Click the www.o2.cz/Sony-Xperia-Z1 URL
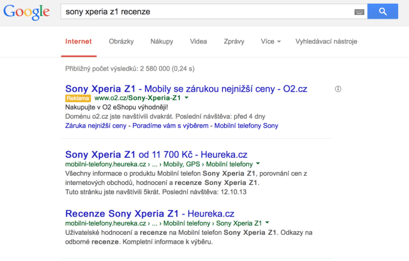409x261 pixels. pos(138,98)
